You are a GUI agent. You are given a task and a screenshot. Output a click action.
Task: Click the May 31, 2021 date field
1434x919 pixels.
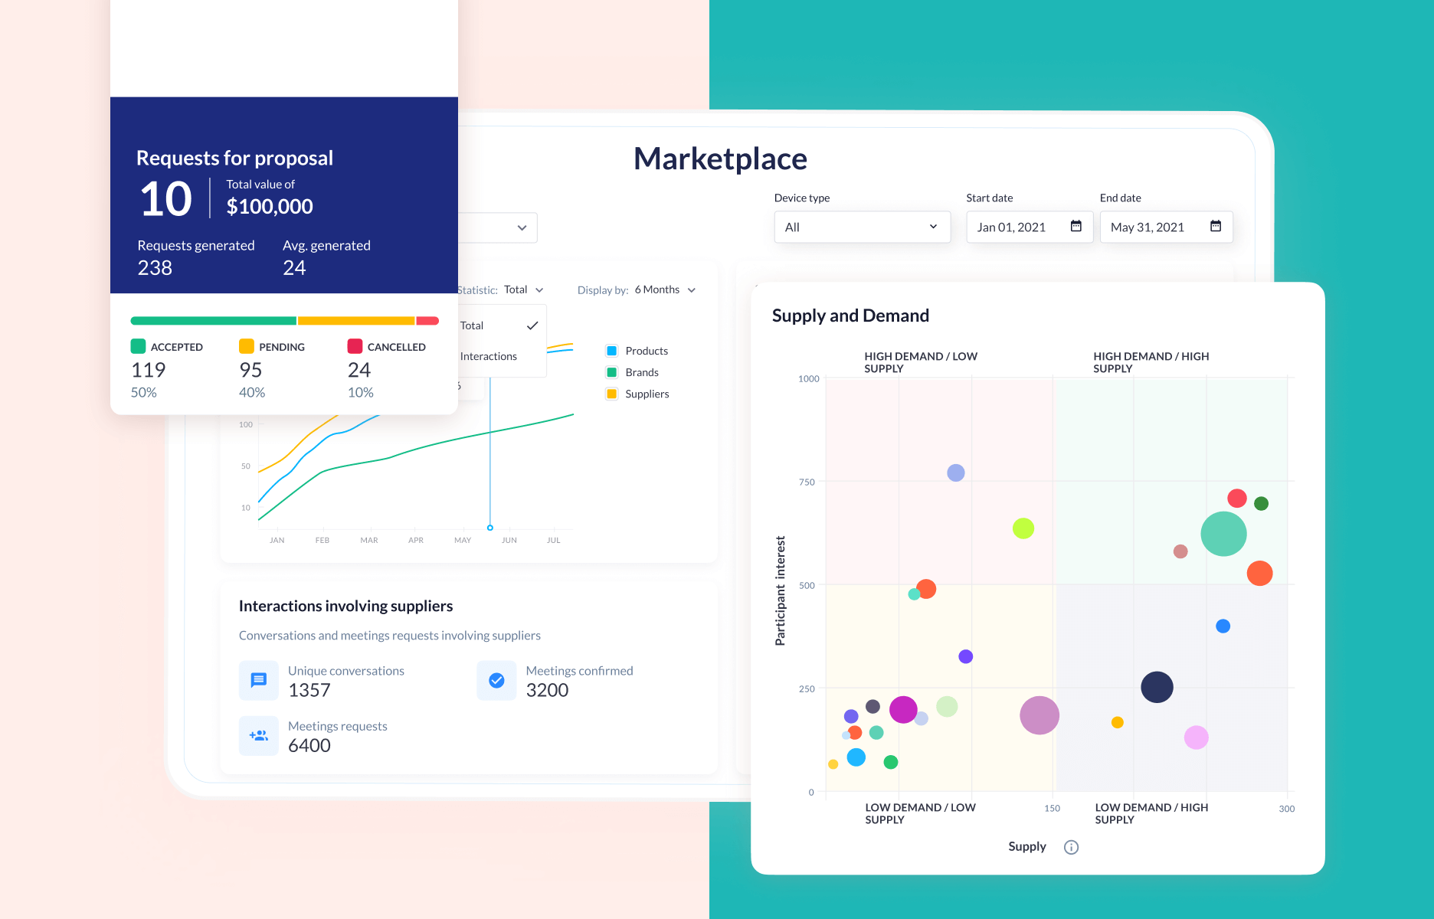(1167, 227)
